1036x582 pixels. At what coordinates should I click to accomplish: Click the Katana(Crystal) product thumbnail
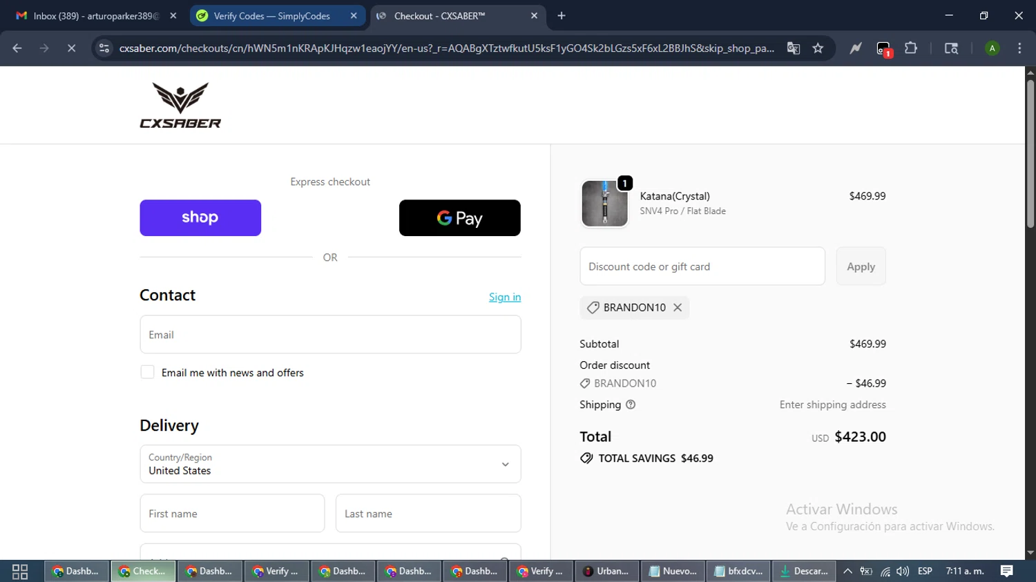click(x=604, y=204)
